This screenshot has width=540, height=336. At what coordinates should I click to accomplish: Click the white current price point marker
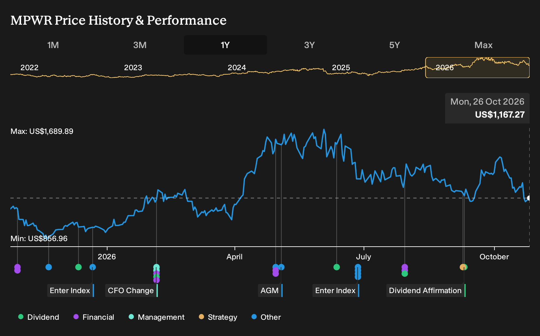pyautogui.click(x=529, y=198)
